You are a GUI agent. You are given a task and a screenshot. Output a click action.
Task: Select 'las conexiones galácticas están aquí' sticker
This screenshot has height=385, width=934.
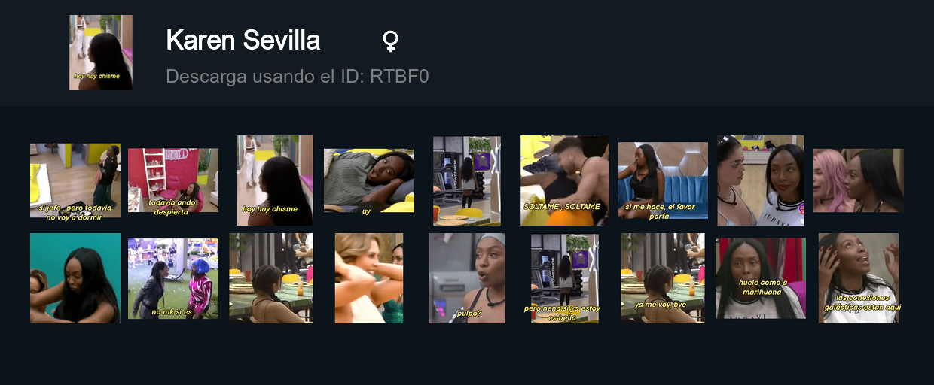[x=859, y=278]
